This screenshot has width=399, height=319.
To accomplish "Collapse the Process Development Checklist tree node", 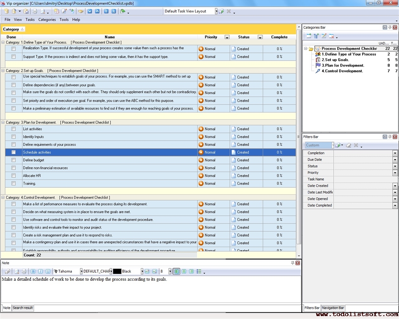I will [306, 49].
